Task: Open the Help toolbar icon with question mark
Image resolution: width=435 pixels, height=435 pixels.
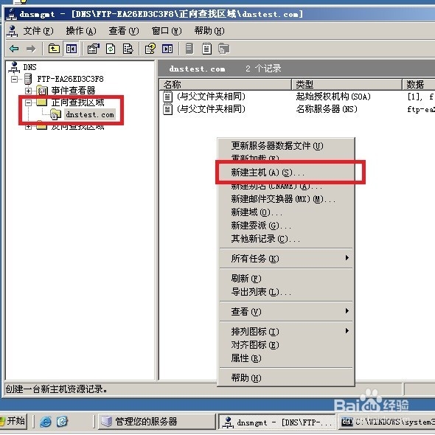Action: (150, 49)
